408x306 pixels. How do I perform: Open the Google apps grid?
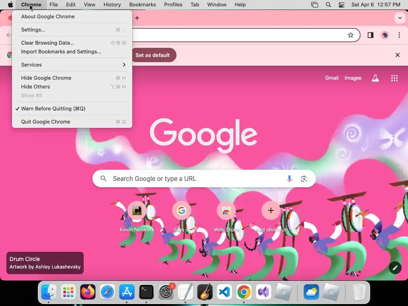point(394,78)
